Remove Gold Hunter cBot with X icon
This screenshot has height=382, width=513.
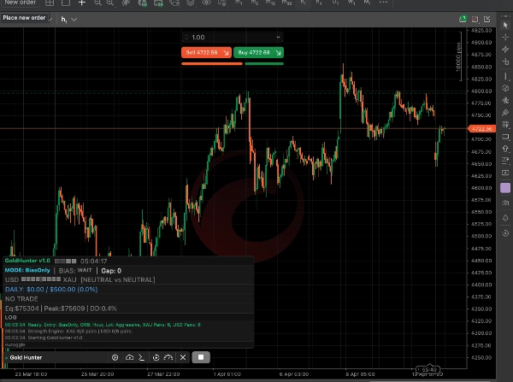(183, 357)
